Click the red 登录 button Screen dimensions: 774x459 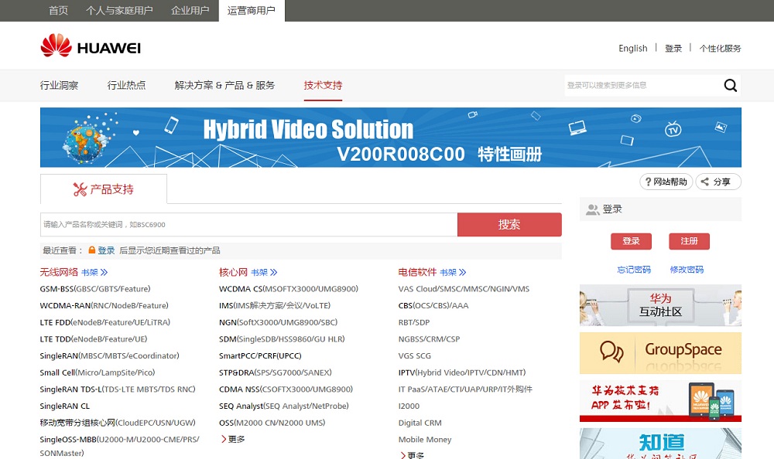tap(631, 241)
